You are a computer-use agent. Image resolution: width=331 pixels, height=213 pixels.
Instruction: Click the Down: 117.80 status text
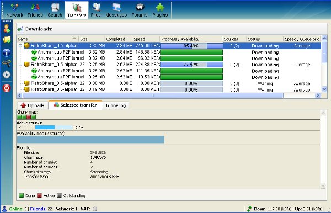tap(273, 209)
